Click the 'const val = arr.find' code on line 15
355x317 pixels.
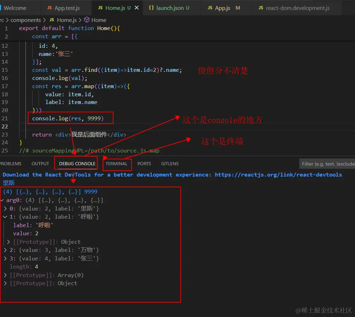point(107,70)
